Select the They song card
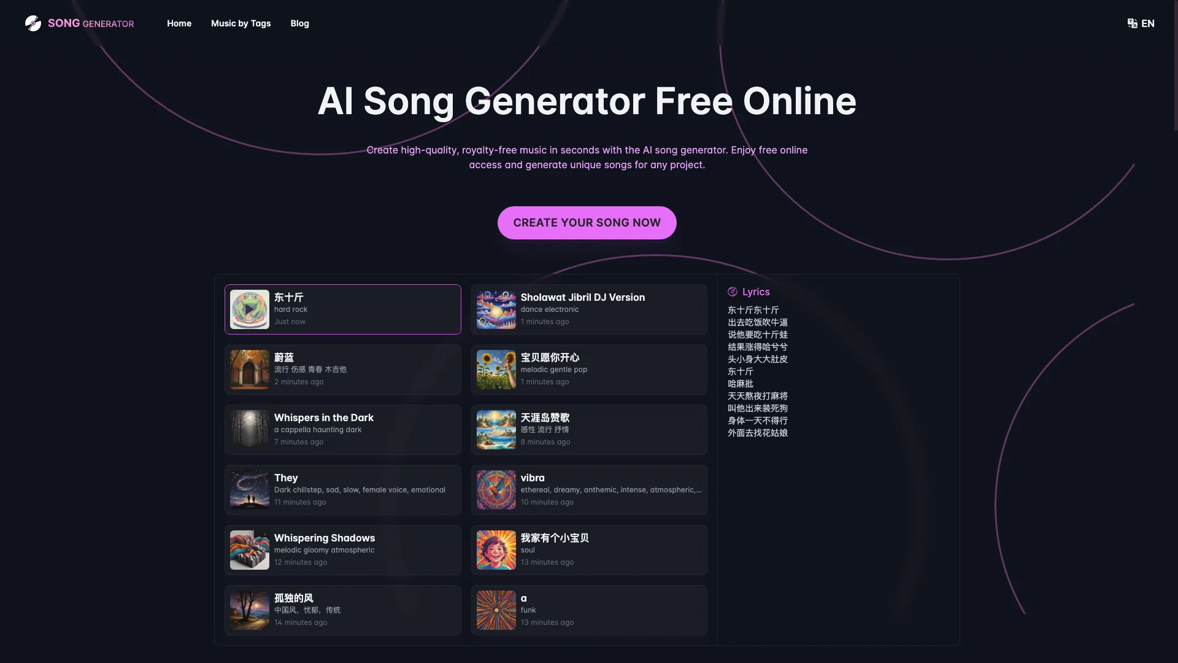Image resolution: width=1178 pixels, height=663 pixels. click(342, 489)
